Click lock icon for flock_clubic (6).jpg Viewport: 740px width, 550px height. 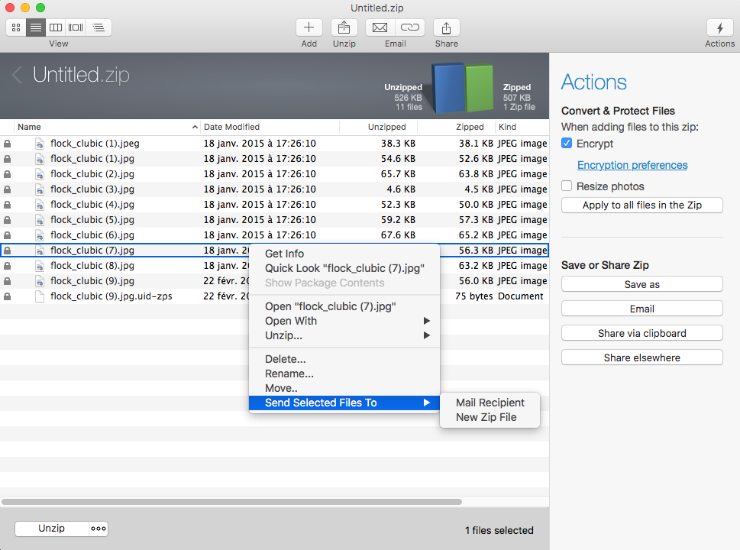tap(8, 235)
